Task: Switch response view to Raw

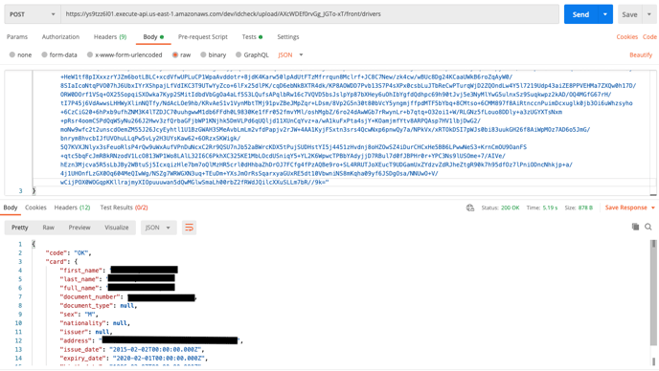Action: [48, 228]
